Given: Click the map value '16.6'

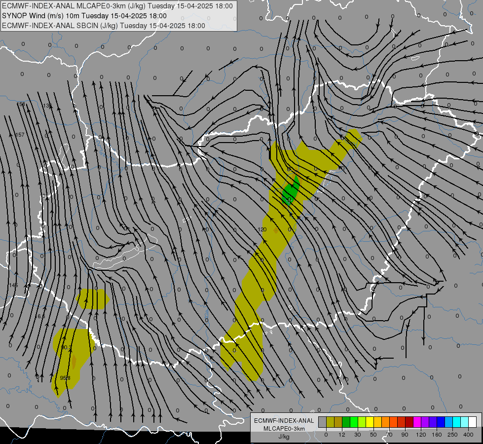Looking at the screenshot, I should 40,316.
